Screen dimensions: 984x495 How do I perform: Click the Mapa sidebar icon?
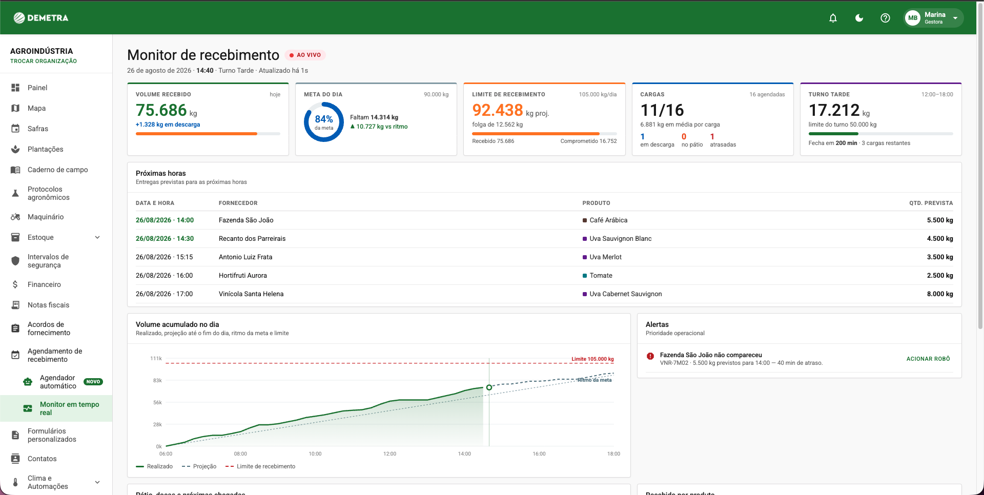click(15, 108)
